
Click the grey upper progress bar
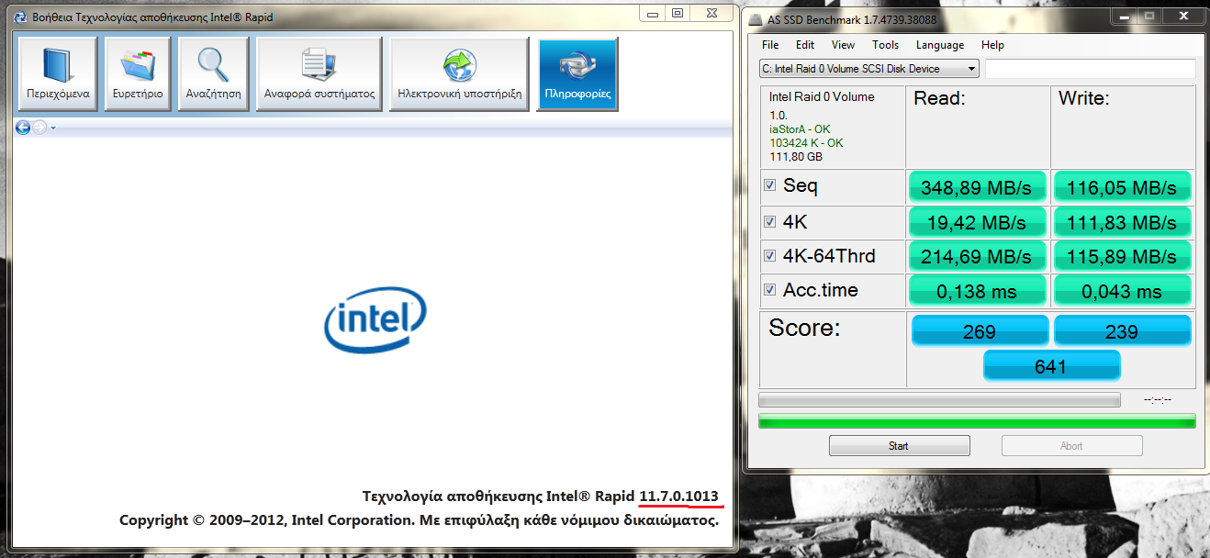(939, 399)
